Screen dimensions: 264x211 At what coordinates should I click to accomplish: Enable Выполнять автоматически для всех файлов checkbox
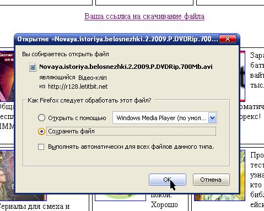pos(41,147)
